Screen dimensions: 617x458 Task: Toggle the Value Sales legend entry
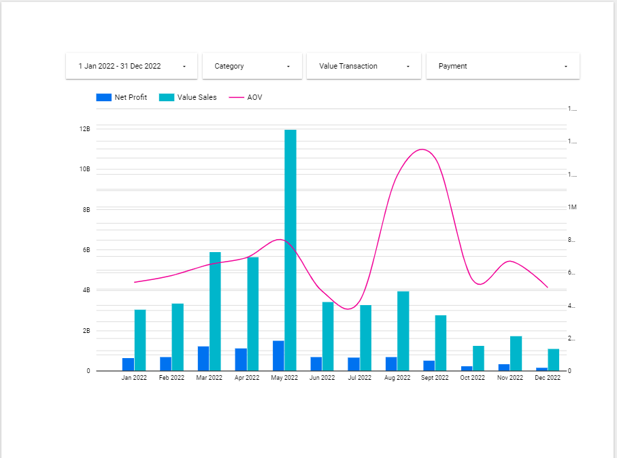[x=198, y=97]
